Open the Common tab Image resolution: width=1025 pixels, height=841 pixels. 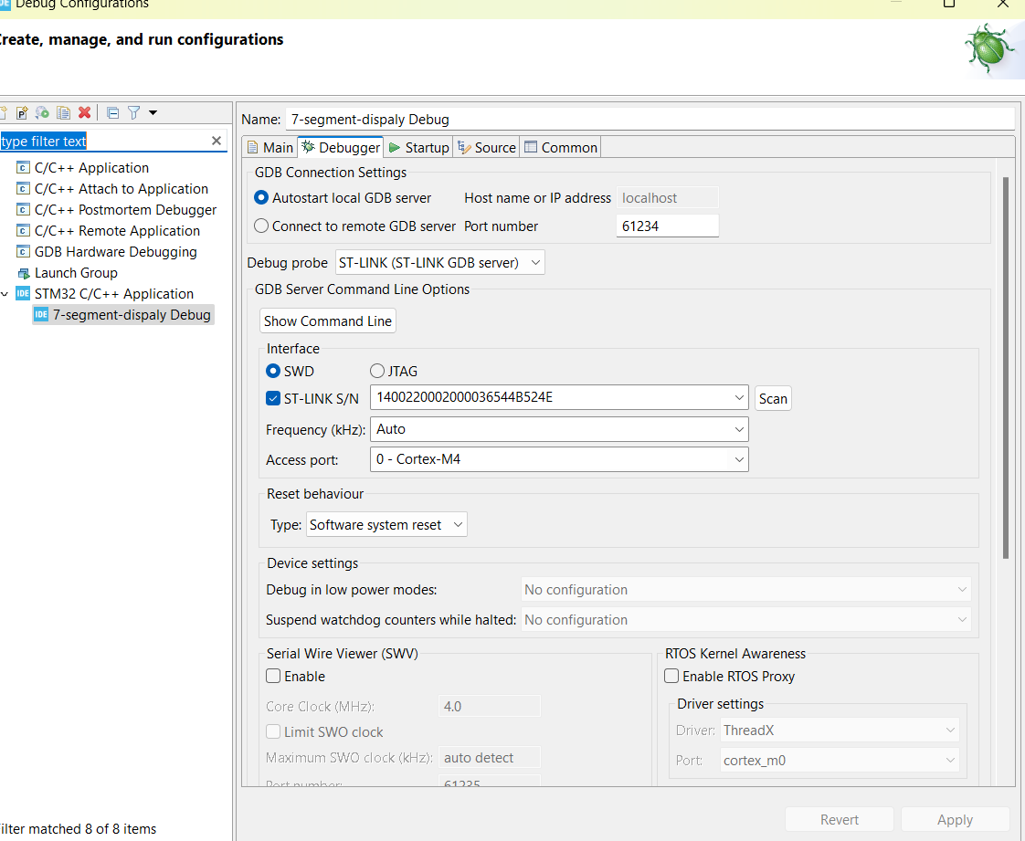pyautogui.click(x=561, y=147)
